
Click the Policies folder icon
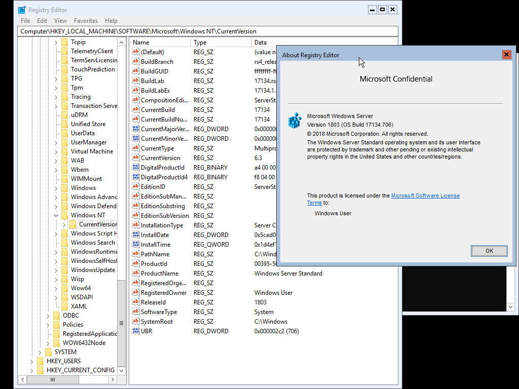point(57,325)
